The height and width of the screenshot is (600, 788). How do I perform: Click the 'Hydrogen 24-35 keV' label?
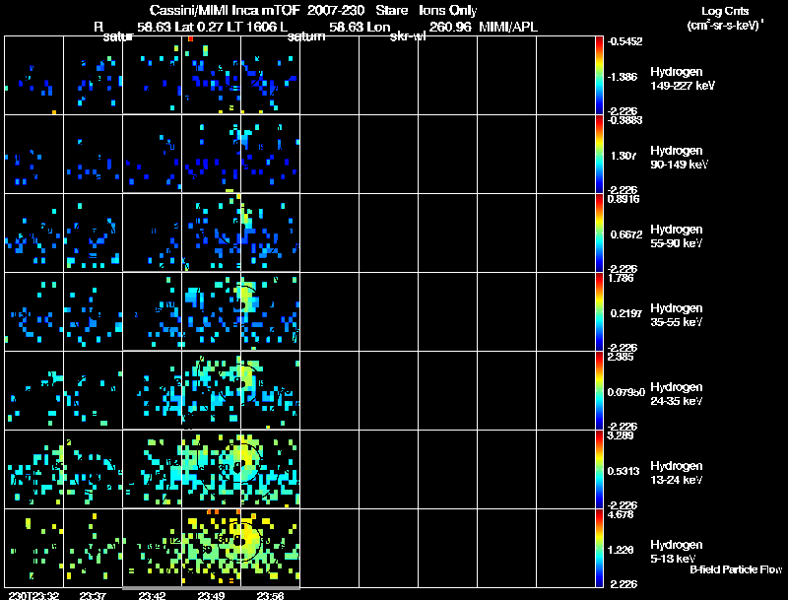click(677, 394)
